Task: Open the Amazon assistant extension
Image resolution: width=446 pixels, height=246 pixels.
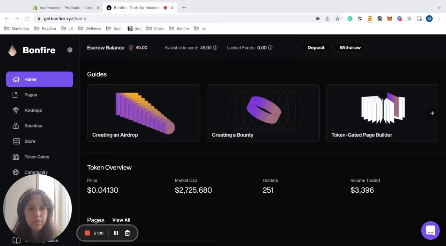Action: [370, 18]
